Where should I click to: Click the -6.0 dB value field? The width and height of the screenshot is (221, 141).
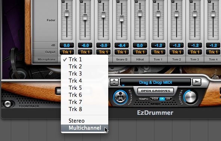[85, 46]
